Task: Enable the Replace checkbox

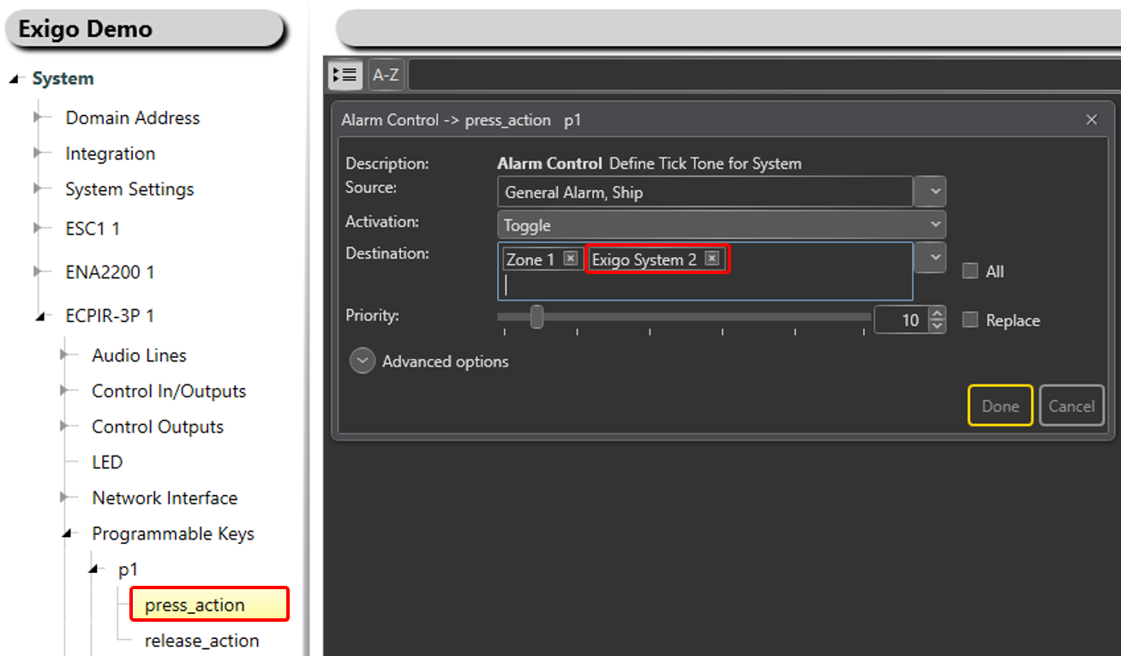Action: (970, 319)
